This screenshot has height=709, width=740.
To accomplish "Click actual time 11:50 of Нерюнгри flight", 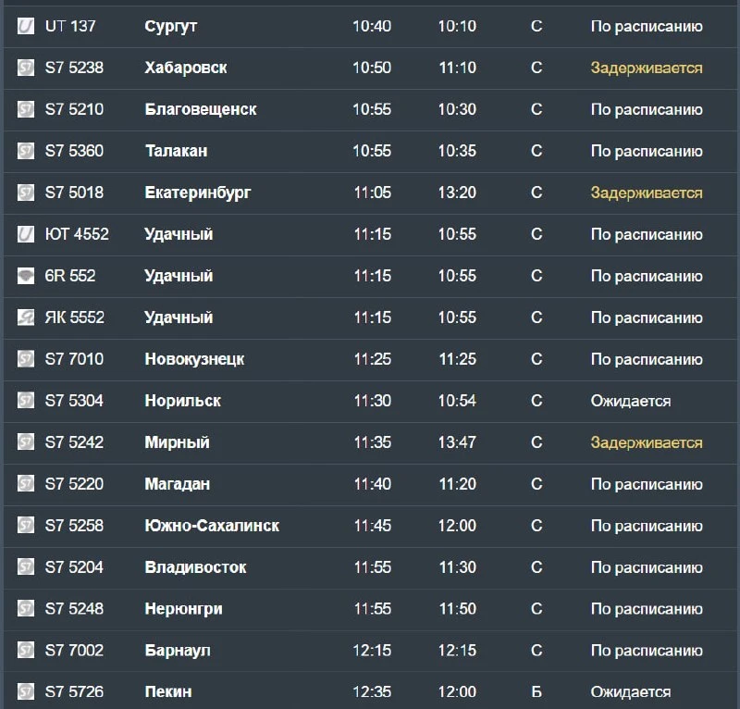I will tap(457, 608).
